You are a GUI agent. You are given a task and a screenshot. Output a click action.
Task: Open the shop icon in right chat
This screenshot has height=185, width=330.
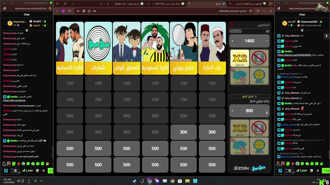(311, 171)
